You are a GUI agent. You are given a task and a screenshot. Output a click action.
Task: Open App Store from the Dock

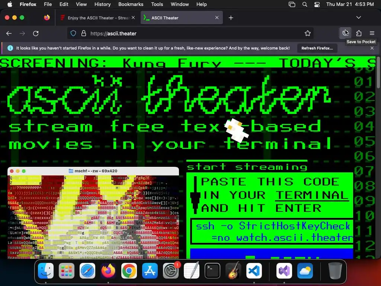coord(150,271)
